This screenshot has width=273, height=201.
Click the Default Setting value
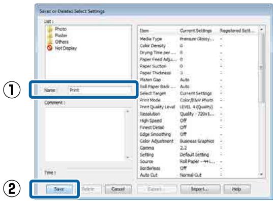point(195,155)
